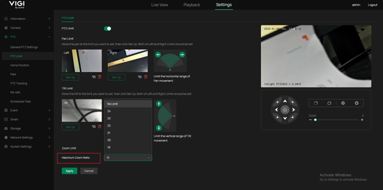This screenshot has width=383, height=190.
Task: Click the PTZ home button in direction pad
Action: [285, 109]
